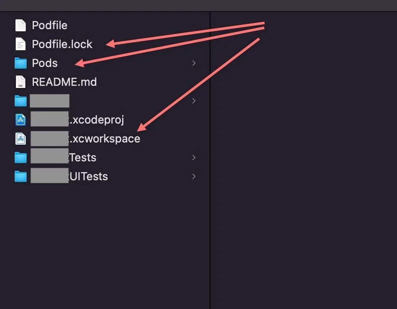Expand the UITests folder chevron
Screen dimensions: 397x309
point(194,176)
